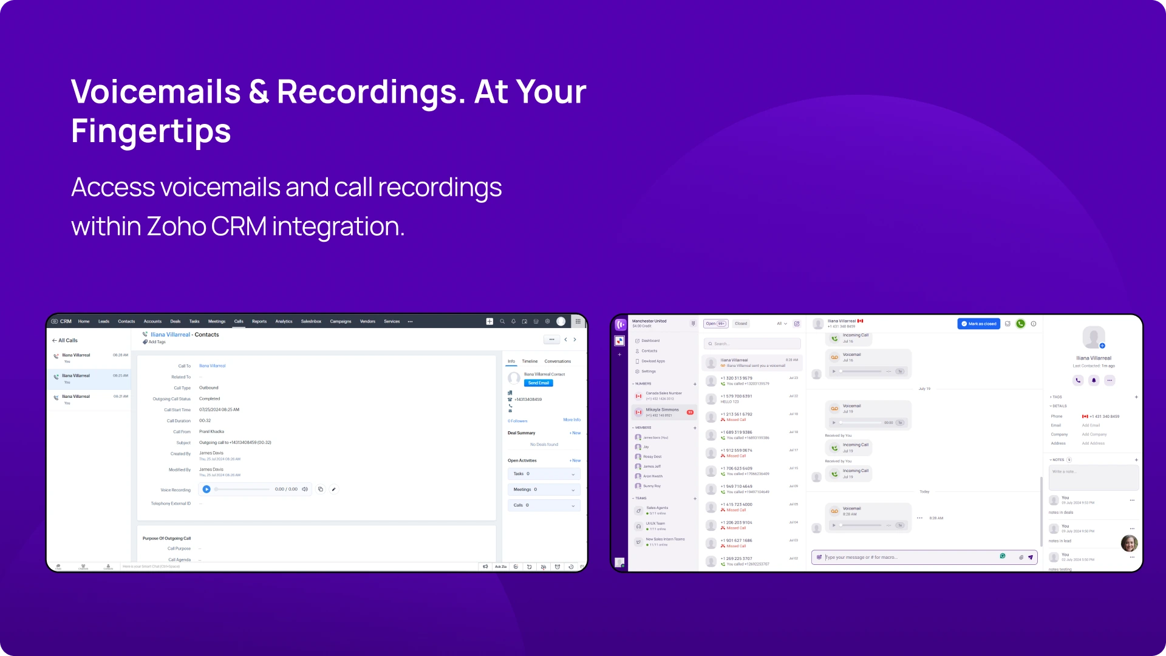Click the Mark as closed button
The height and width of the screenshot is (656, 1166).
coord(979,324)
